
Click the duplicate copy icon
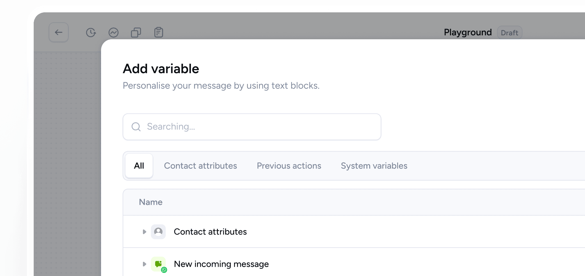[x=136, y=33]
